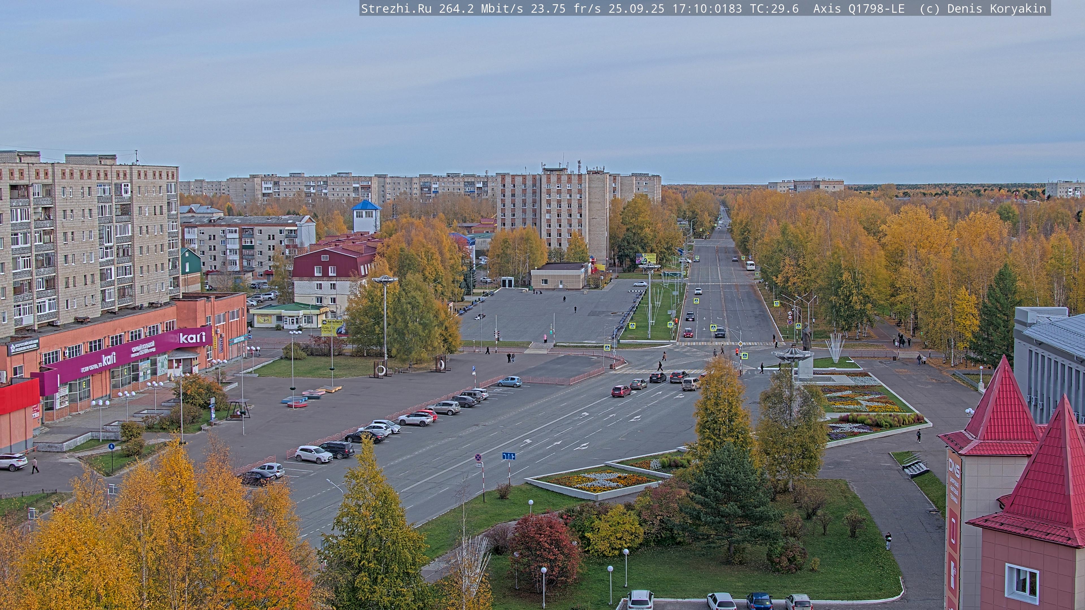Click the round no-parking road sign
The image size is (1085, 610).
coord(478,457)
